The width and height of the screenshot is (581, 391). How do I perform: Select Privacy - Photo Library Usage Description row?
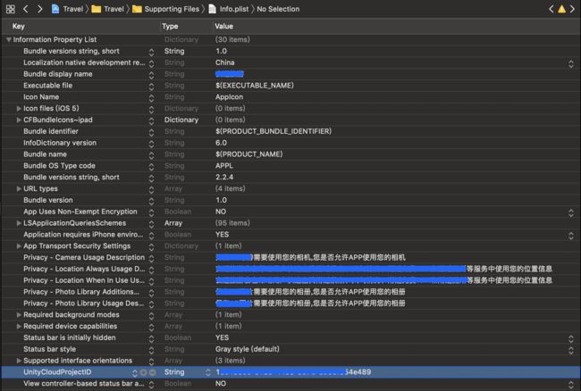[x=290, y=304]
